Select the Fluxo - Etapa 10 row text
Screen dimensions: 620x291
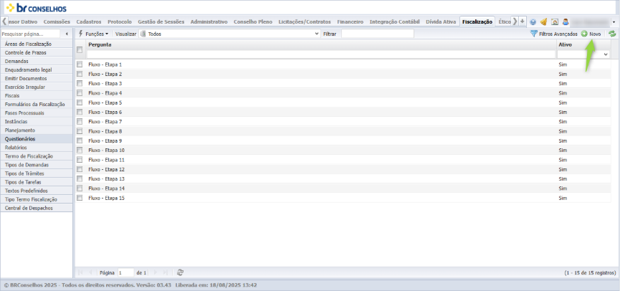(x=107, y=151)
